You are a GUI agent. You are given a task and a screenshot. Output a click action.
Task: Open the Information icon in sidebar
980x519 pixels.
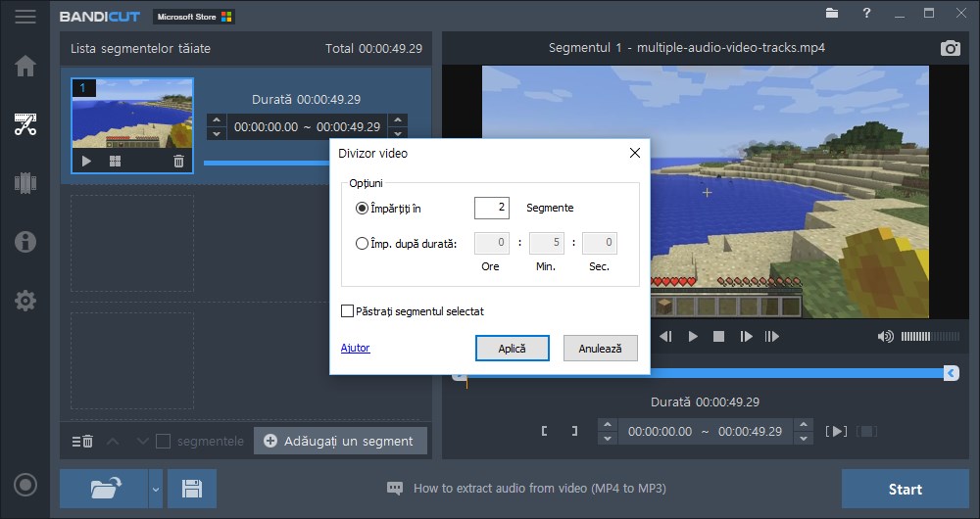click(x=25, y=242)
